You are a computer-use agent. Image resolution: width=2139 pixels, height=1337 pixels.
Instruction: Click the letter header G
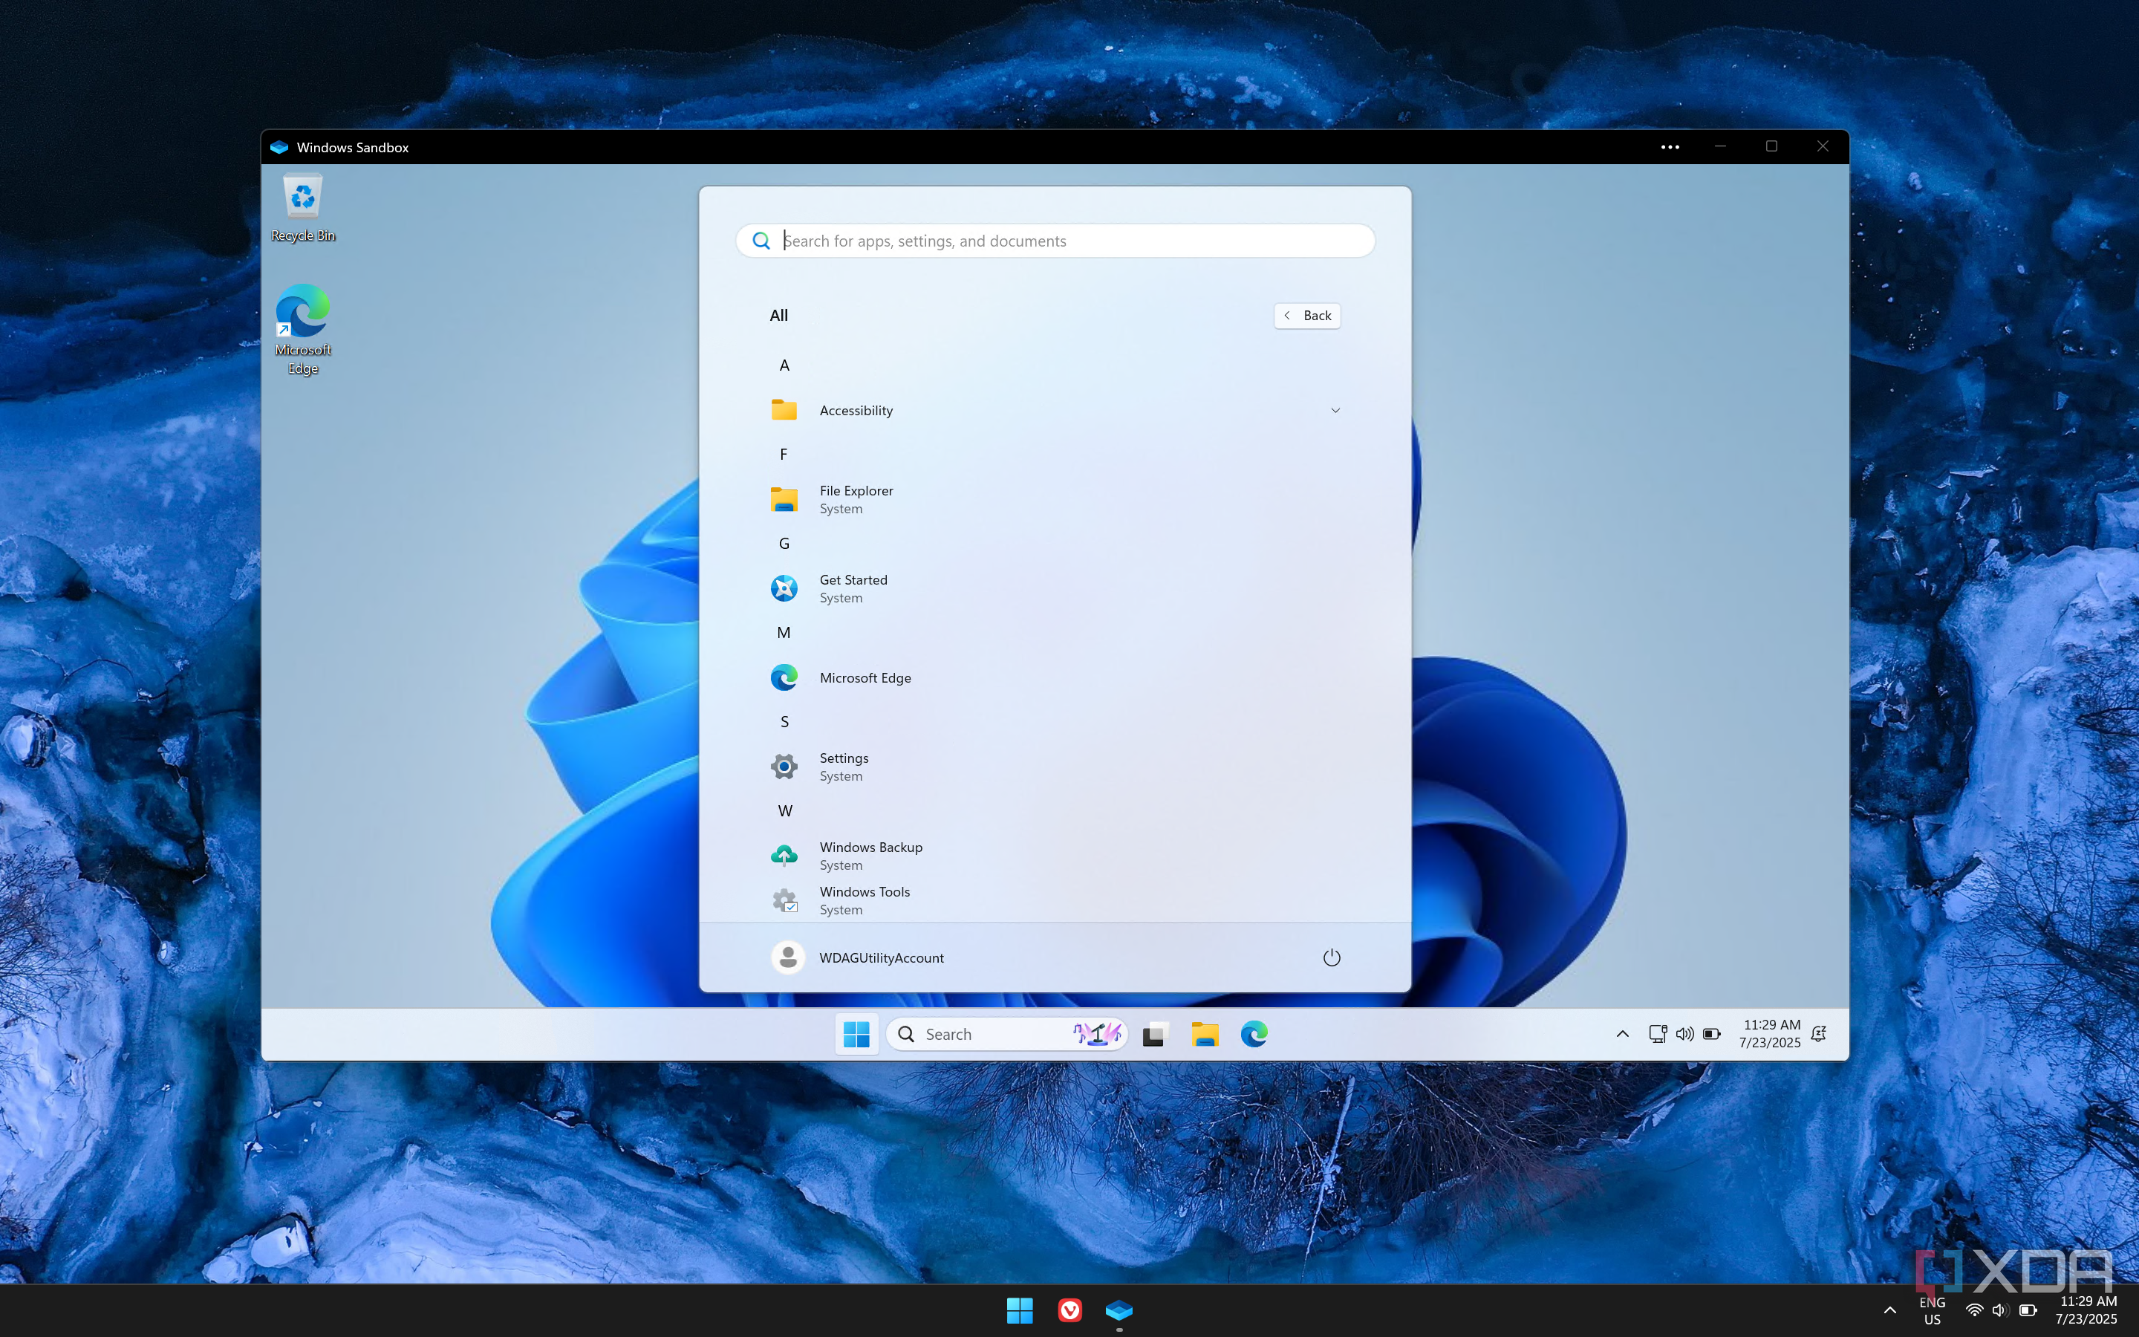784,544
